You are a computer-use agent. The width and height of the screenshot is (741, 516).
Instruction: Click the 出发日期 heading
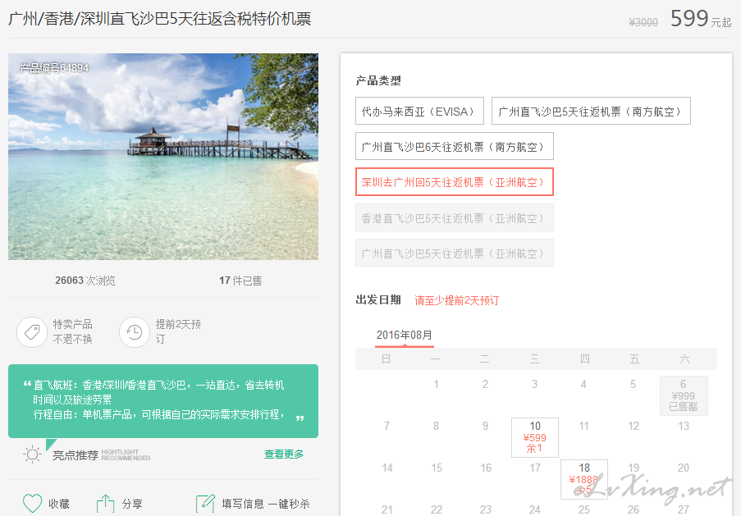pyautogui.click(x=378, y=299)
